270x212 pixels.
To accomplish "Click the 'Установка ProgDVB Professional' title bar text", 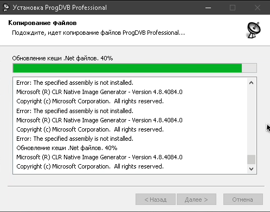I will point(60,8).
